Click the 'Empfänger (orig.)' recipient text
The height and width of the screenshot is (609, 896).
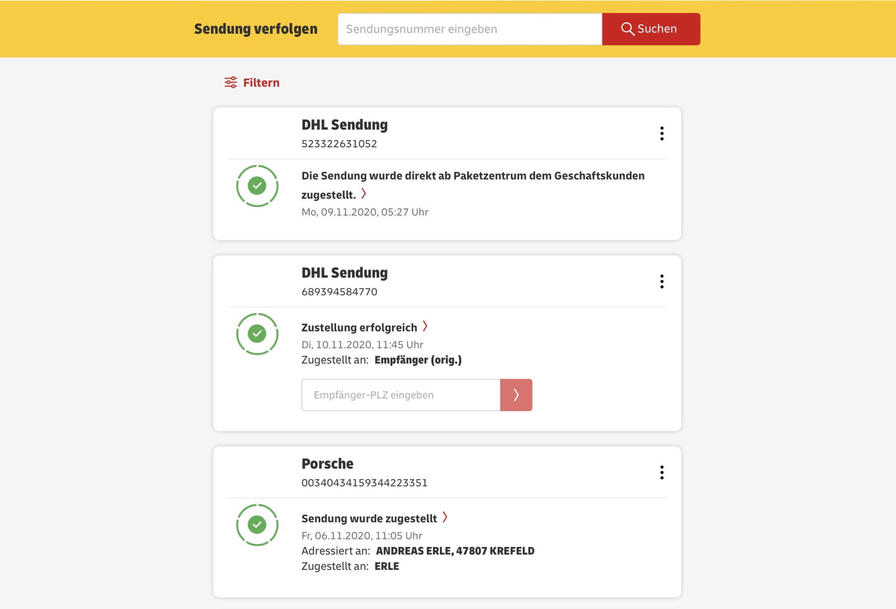[x=418, y=360]
